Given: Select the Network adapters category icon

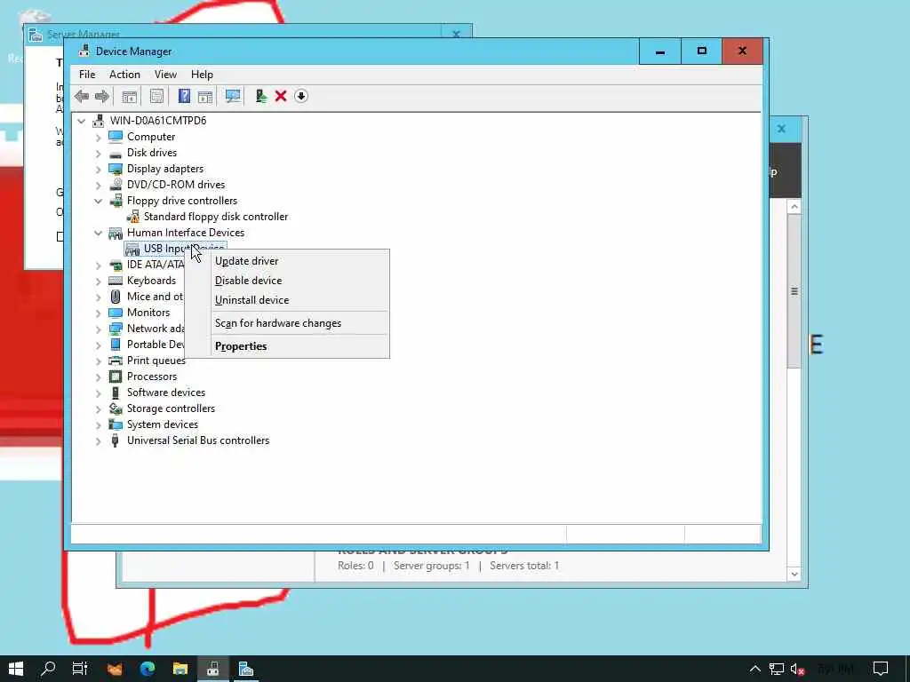Looking at the screenshot, I should pos(116,329).
